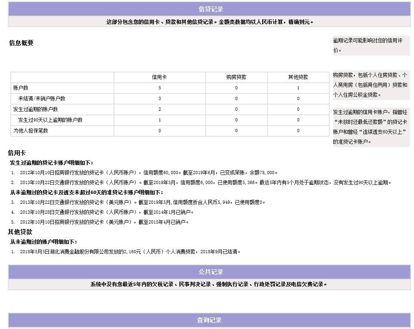The image size is (414, 329).
Task: Click the 信贷记录 section header
Action: pyautogui.click(x=211, y=9)
